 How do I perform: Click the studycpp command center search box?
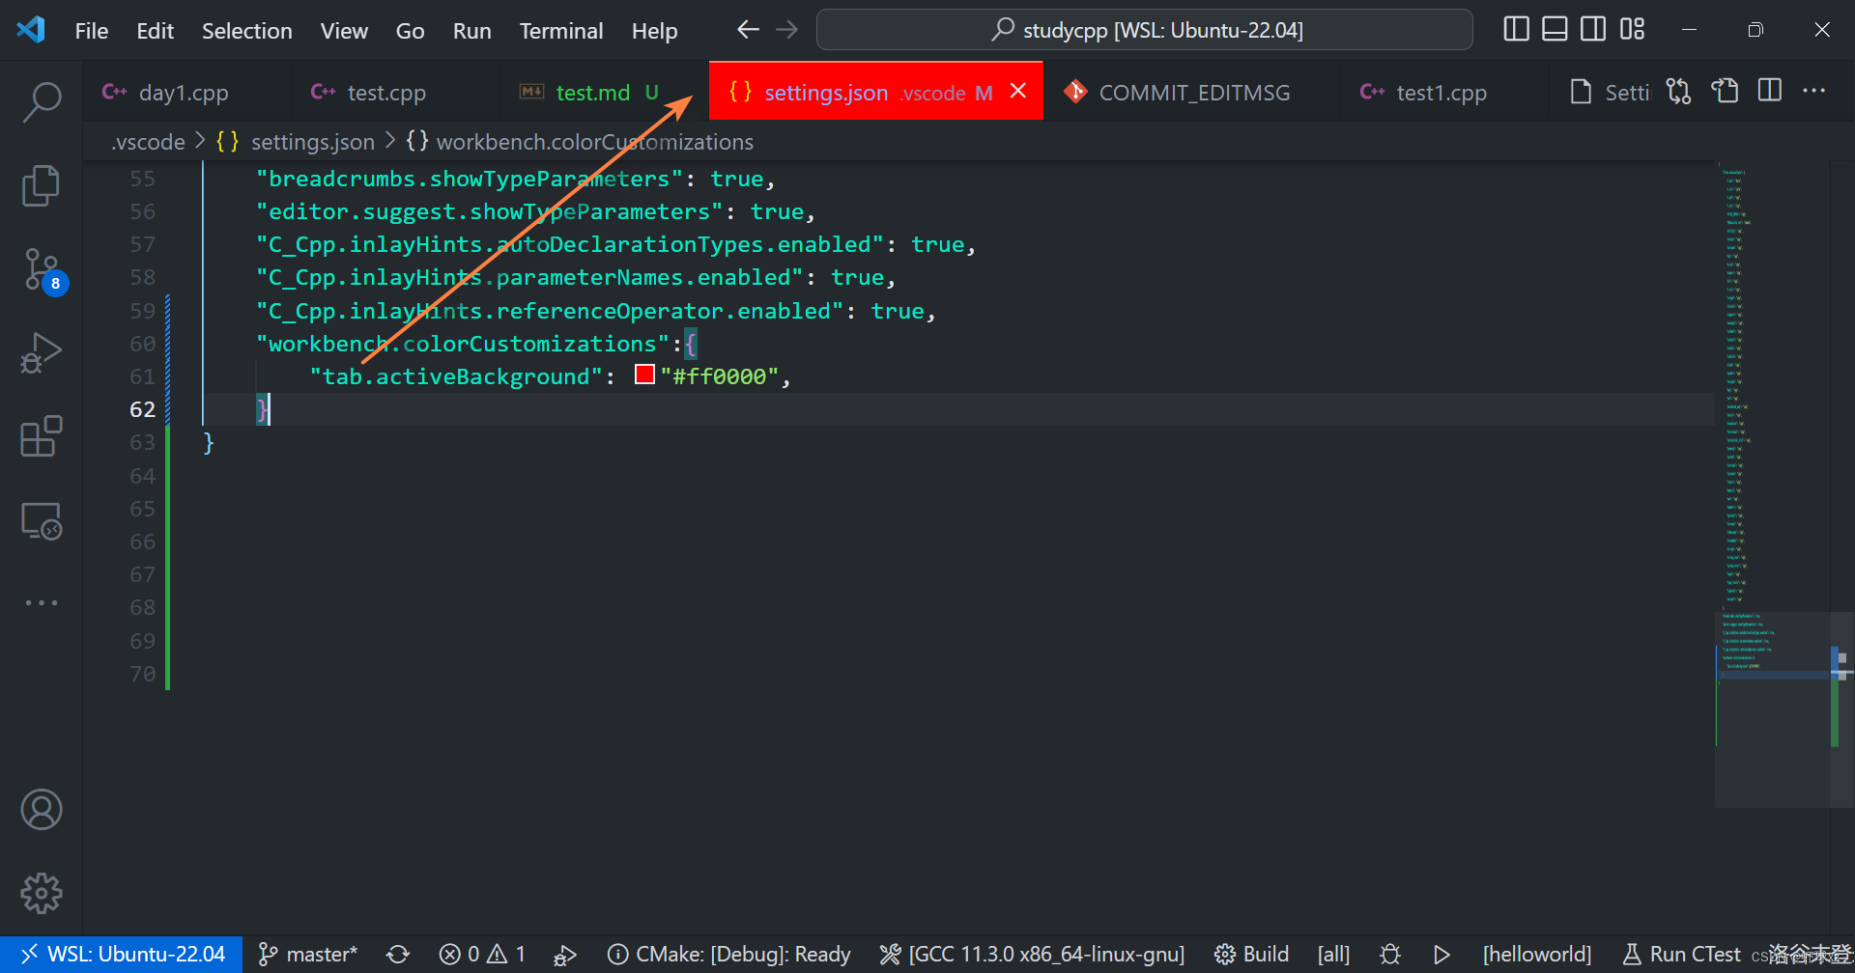coord(1145,30)
